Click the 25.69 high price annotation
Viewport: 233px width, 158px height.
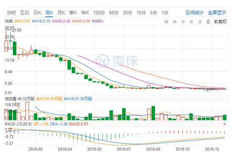[x=17, y=30]
